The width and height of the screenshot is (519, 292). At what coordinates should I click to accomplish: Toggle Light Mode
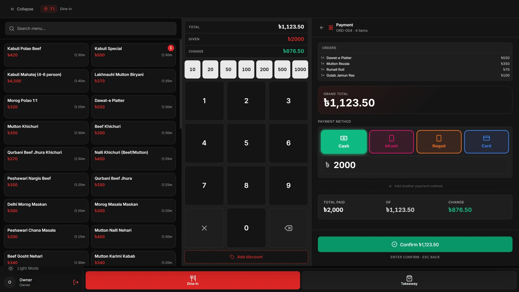pos(23,268)
